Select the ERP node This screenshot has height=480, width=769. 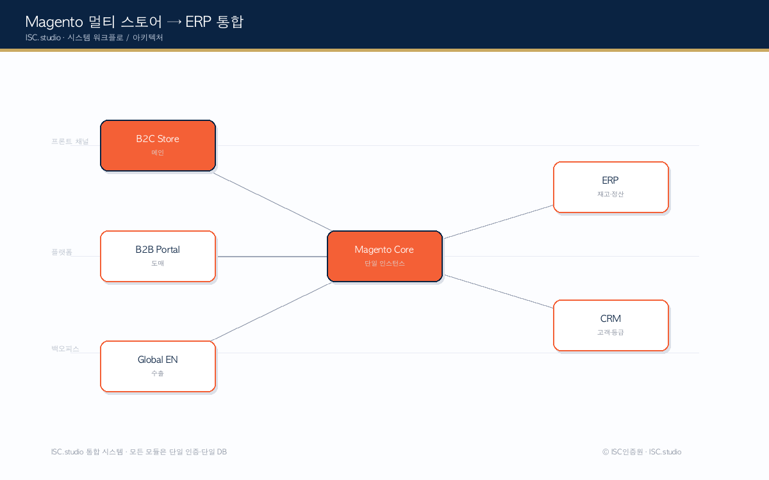[x=611, y=187]
